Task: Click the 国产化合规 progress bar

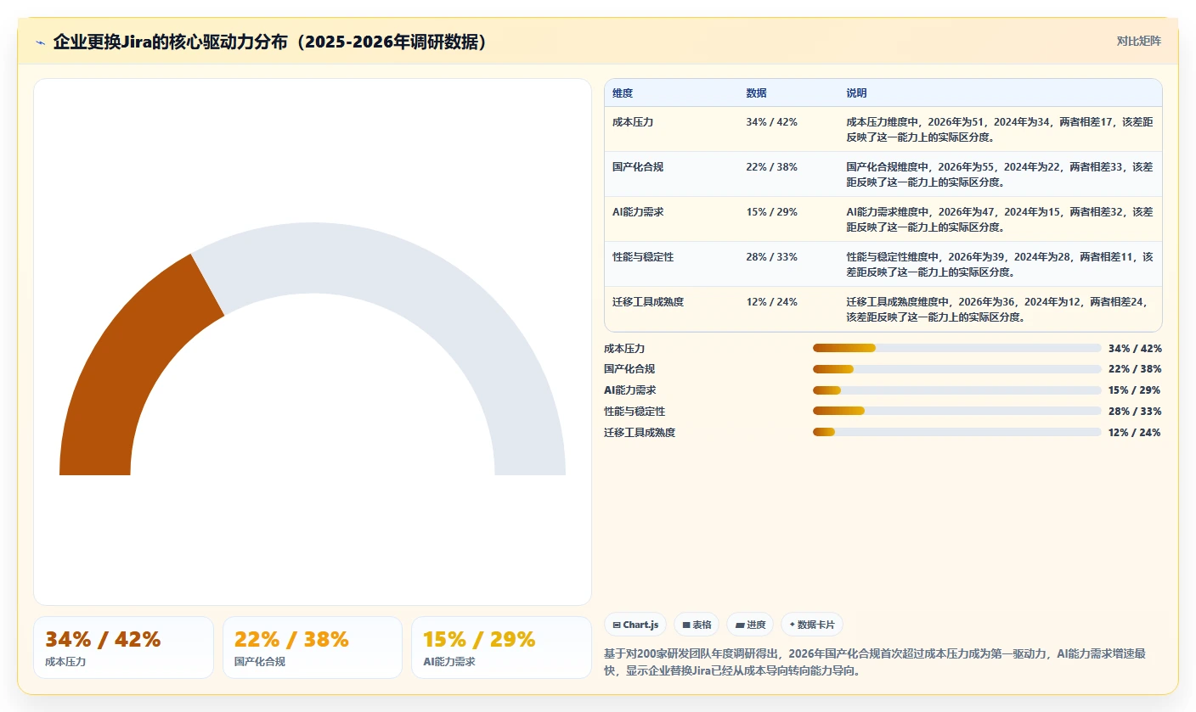Action: [x=956, y=369]
